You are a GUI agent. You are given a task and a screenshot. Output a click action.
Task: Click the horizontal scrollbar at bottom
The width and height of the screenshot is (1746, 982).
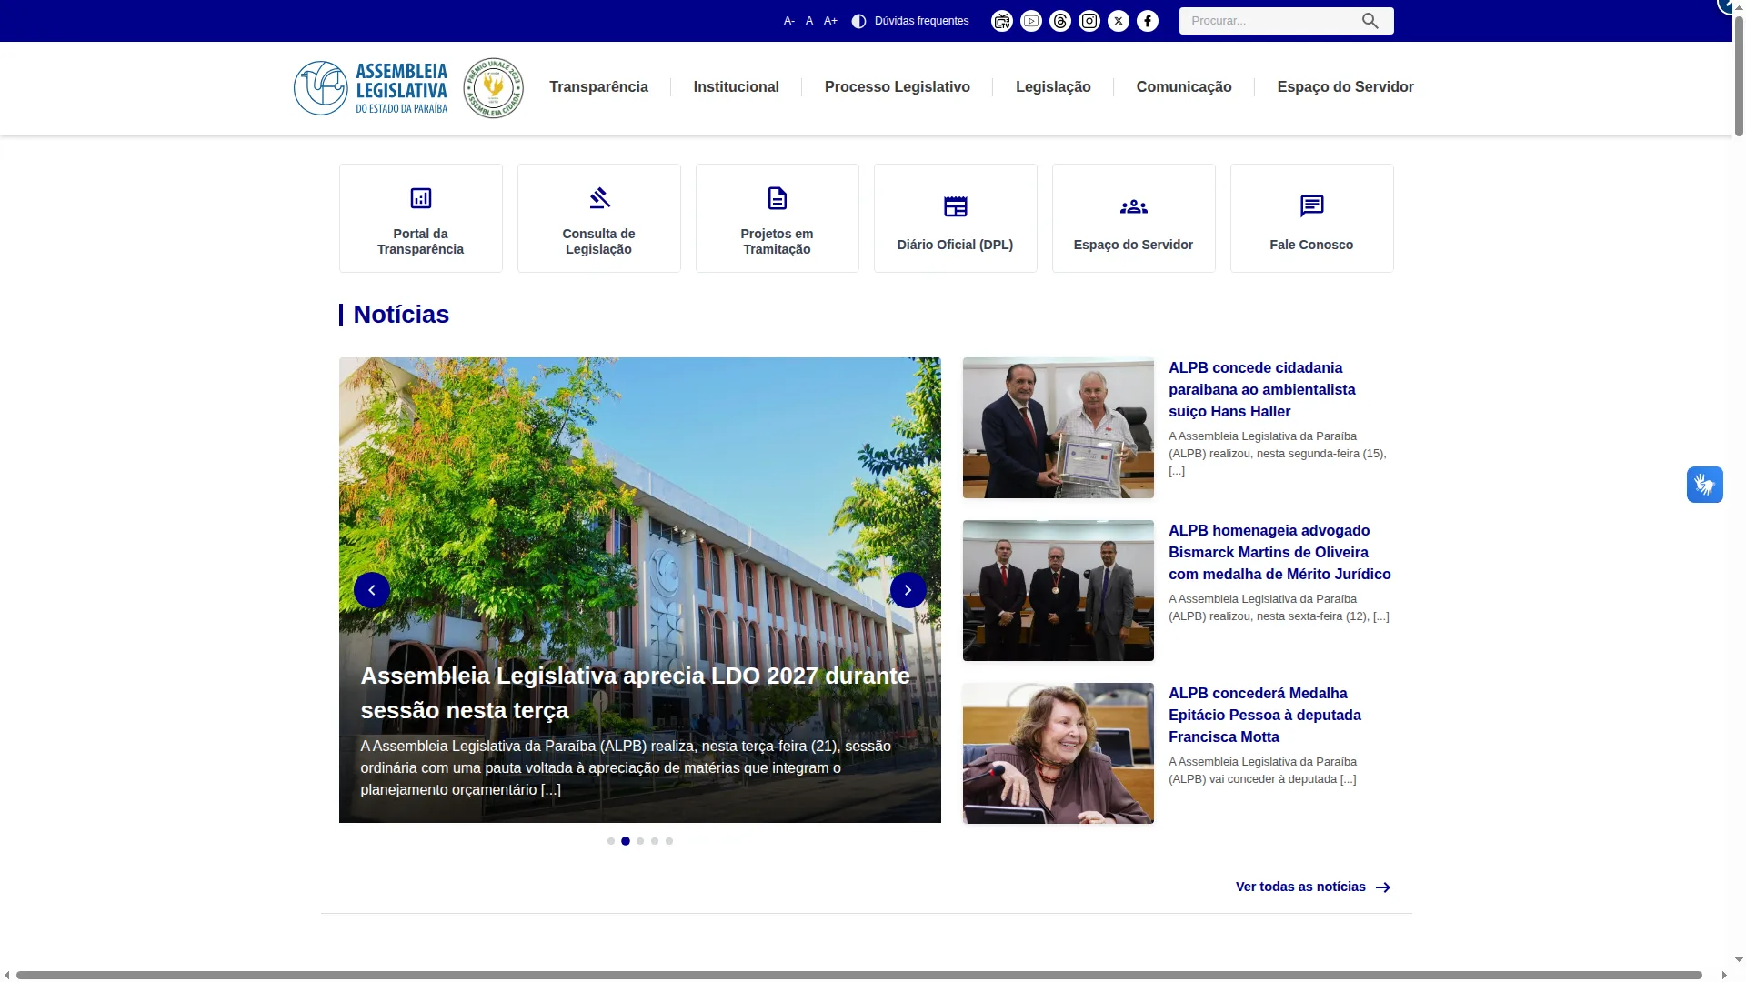[x=858, y=975]
